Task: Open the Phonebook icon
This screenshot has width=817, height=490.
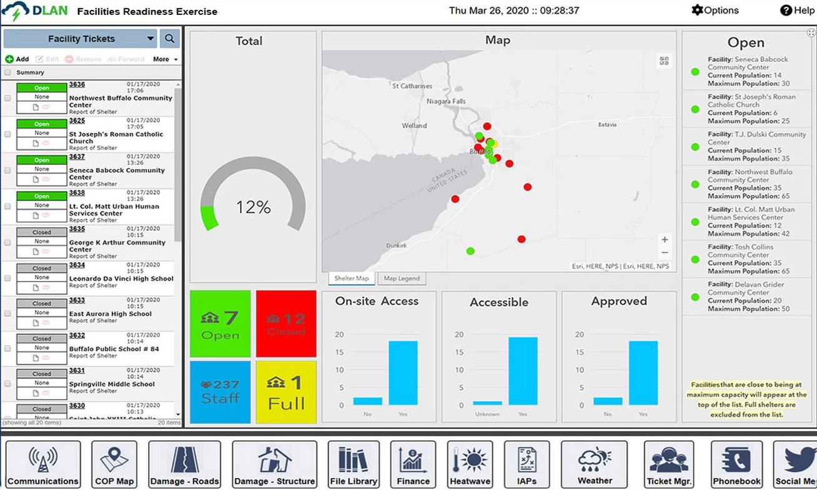Action: pos(736,464)
